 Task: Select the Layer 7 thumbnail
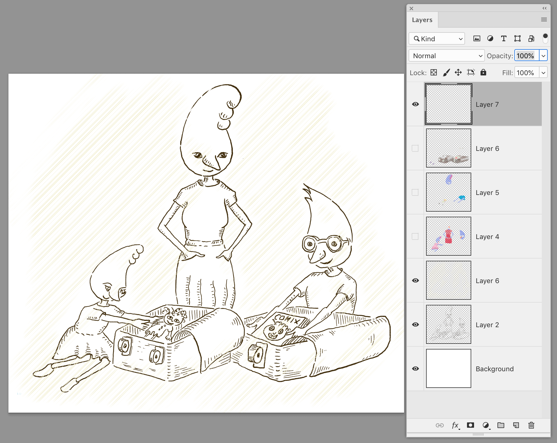[x=449, y=104]
